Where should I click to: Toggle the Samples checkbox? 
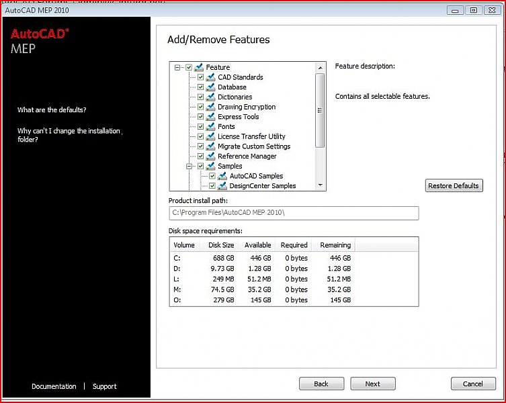point(200,166)
